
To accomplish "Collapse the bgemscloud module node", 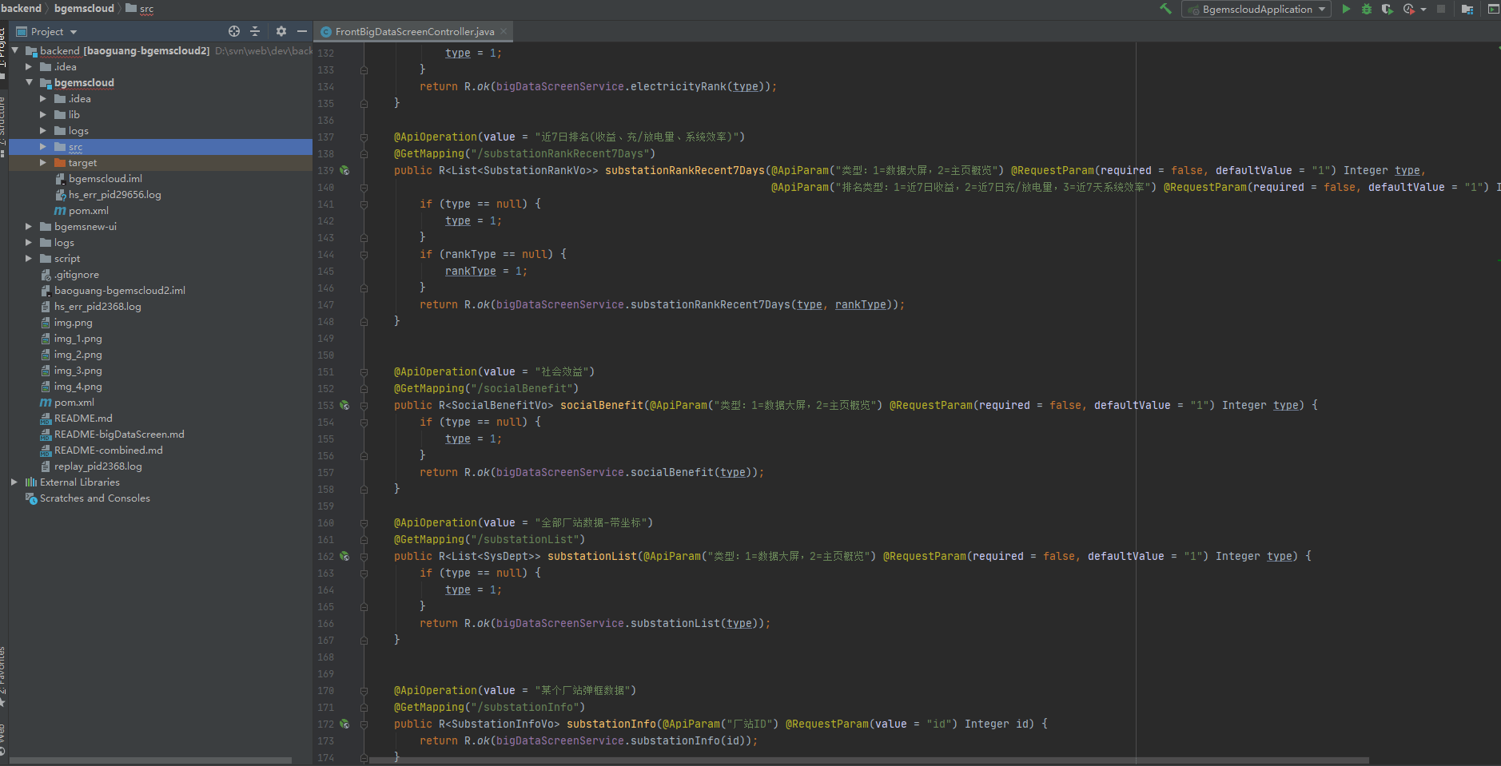I will pyautogui.click(x=30, y=83).
